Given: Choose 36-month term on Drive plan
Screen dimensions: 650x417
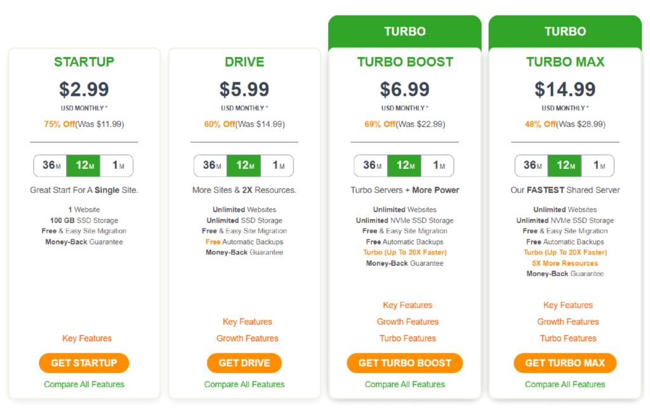Looking at the screenshot, I should (211, 166).
